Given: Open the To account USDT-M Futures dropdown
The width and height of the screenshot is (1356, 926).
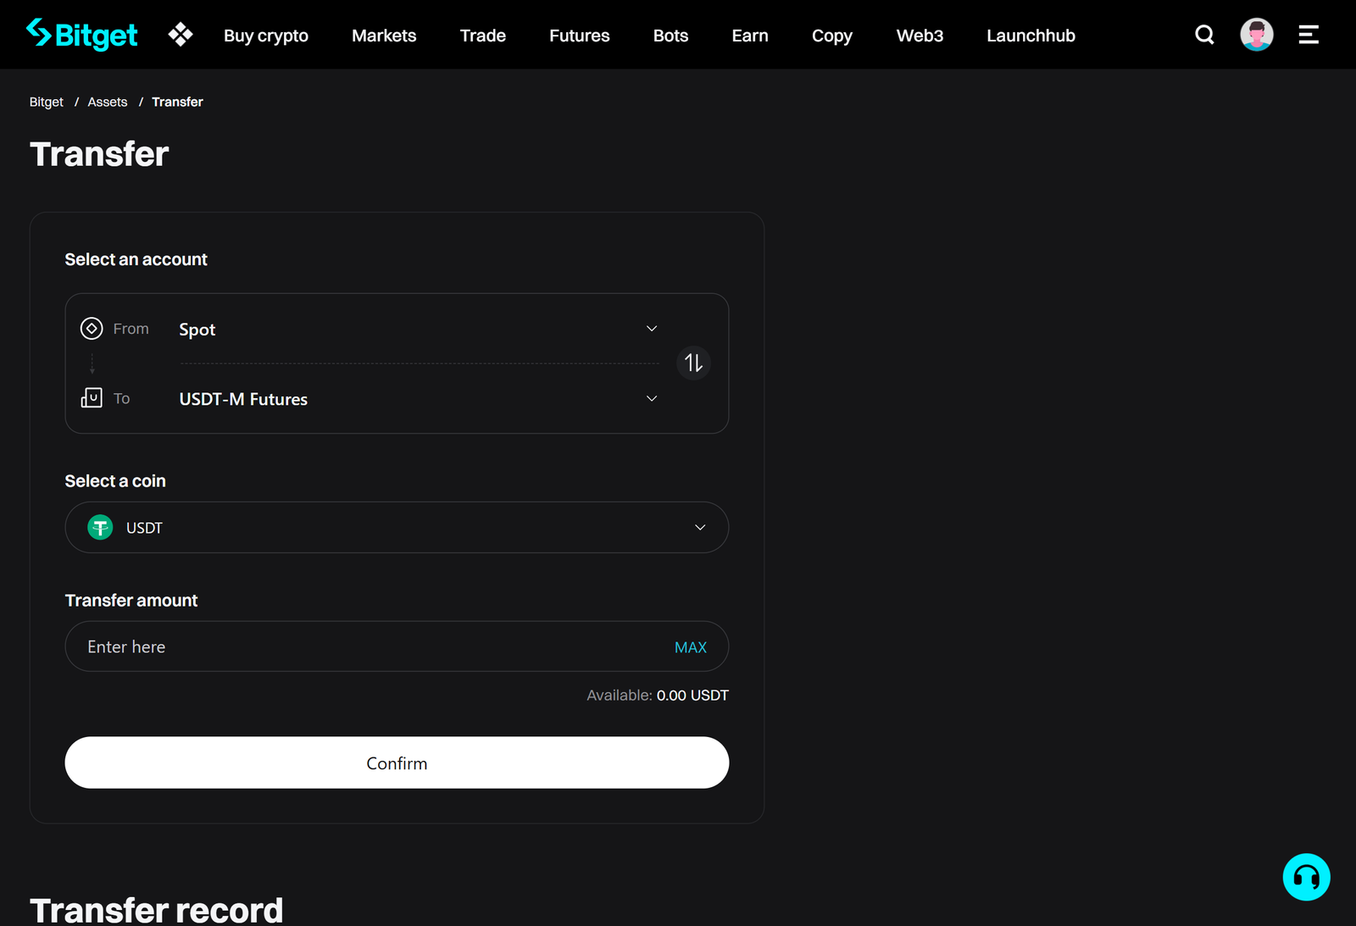Looking at the screenshot, I should (652, 398).
